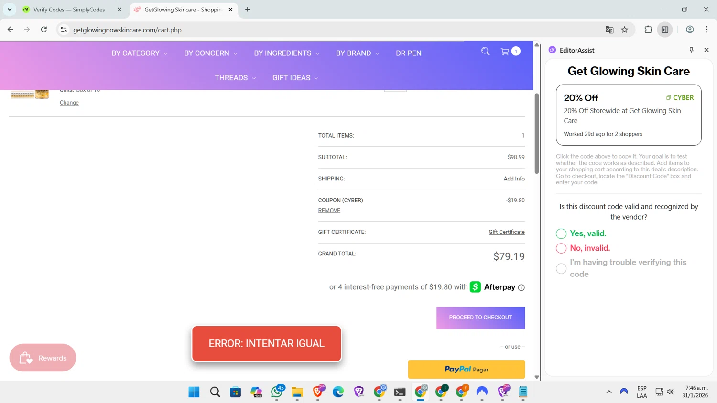Click the browser forward arrow
Viewport: 717px width, 403px height.
tap(27, 30)
